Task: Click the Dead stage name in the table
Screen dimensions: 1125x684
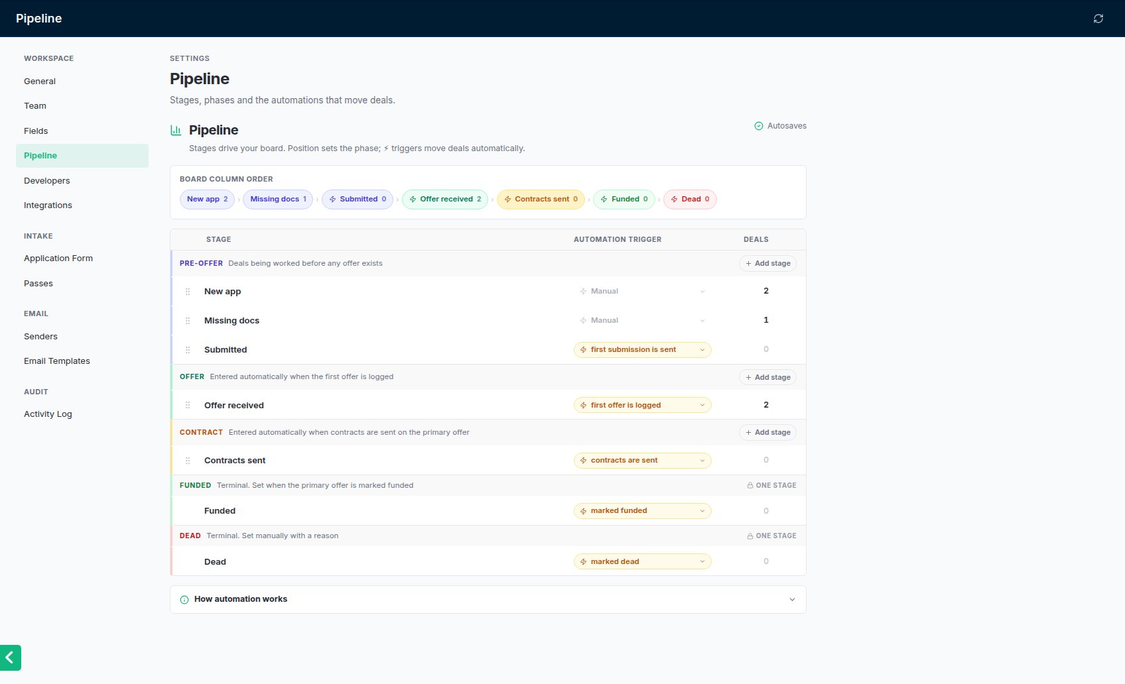Action: point(215,562)
